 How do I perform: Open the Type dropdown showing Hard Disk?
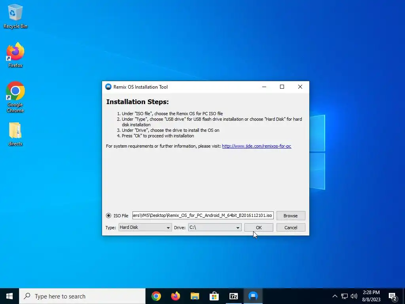click(145, 228)
